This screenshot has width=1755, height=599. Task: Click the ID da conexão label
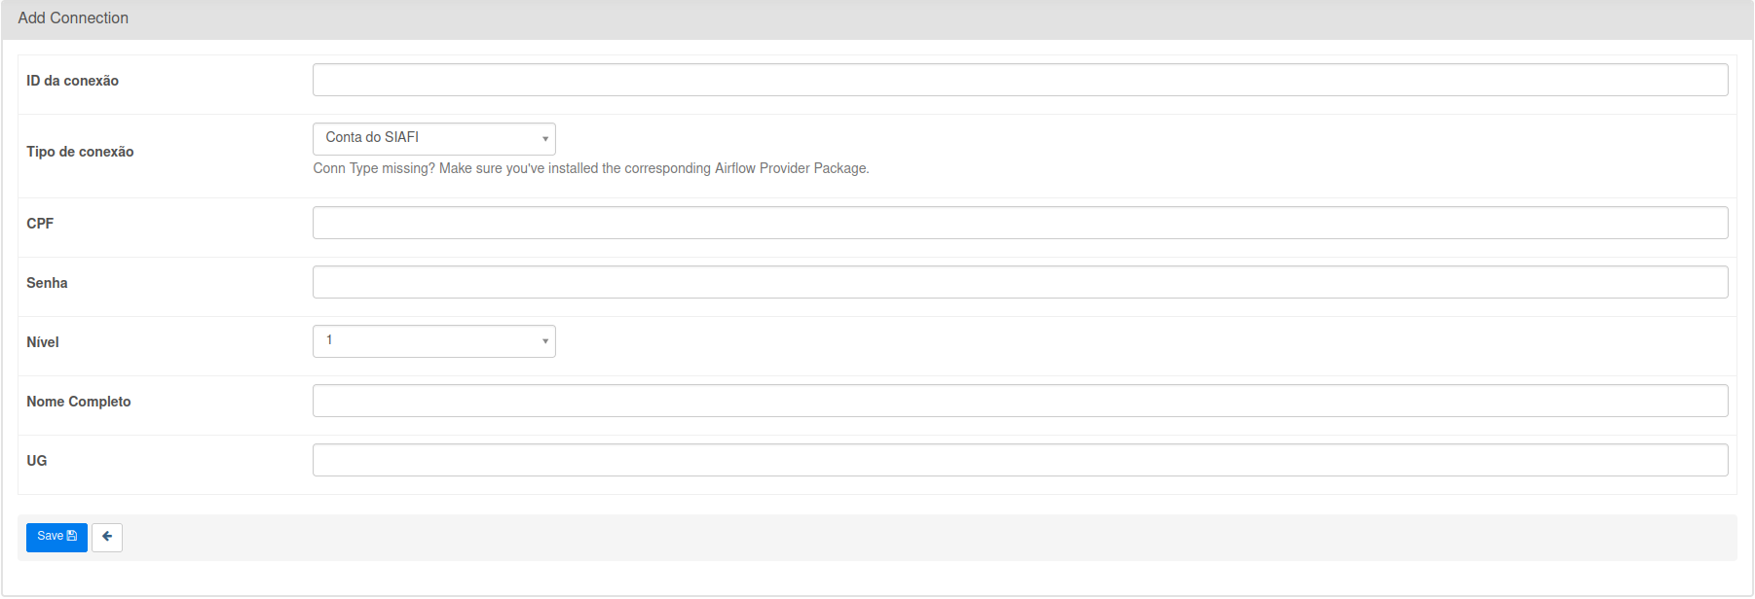(73, 81)
